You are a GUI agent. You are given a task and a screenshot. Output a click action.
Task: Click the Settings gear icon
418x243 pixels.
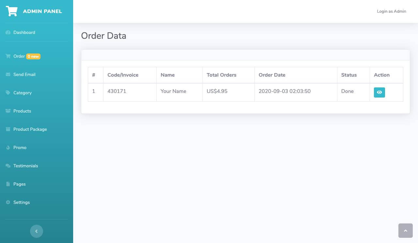(x=8, y=202)
